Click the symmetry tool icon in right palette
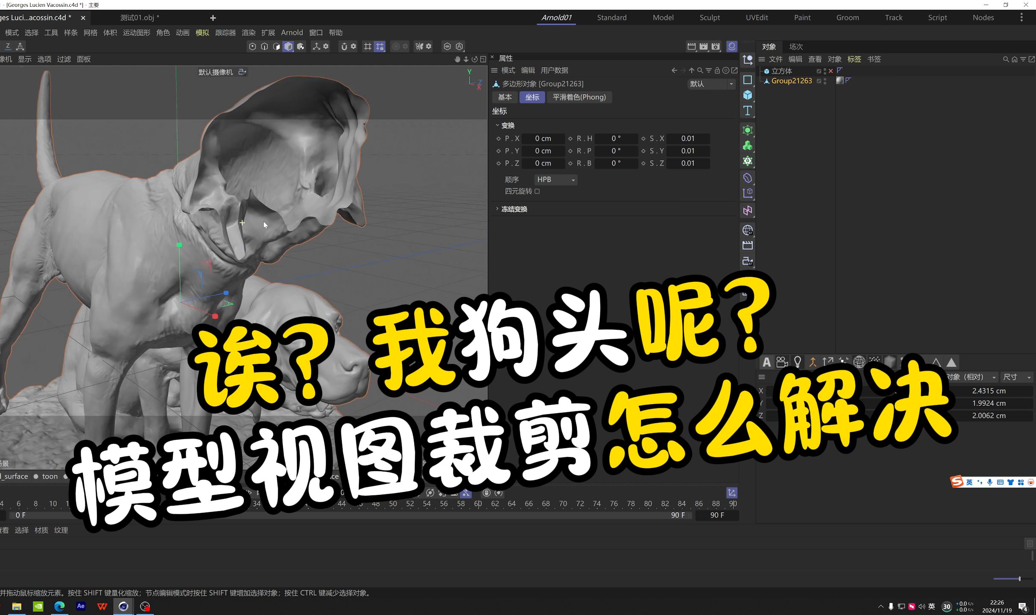Screen dimensions: 1036x615 point(748,208)
